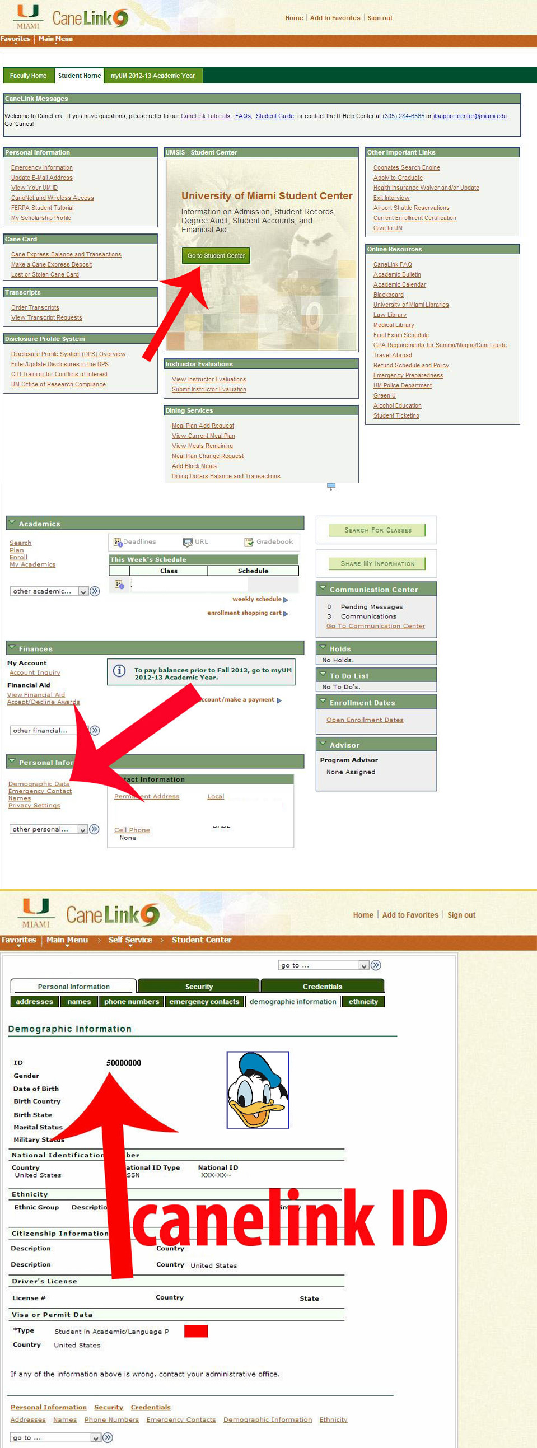Screen dimensions: 537x1448
Task: Click the Search For Classes button
Action: click(378, 530)
